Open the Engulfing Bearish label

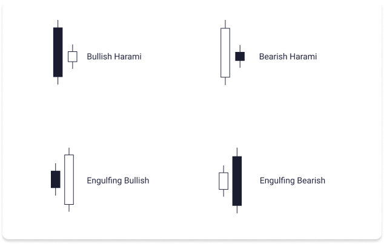(293, 181)
